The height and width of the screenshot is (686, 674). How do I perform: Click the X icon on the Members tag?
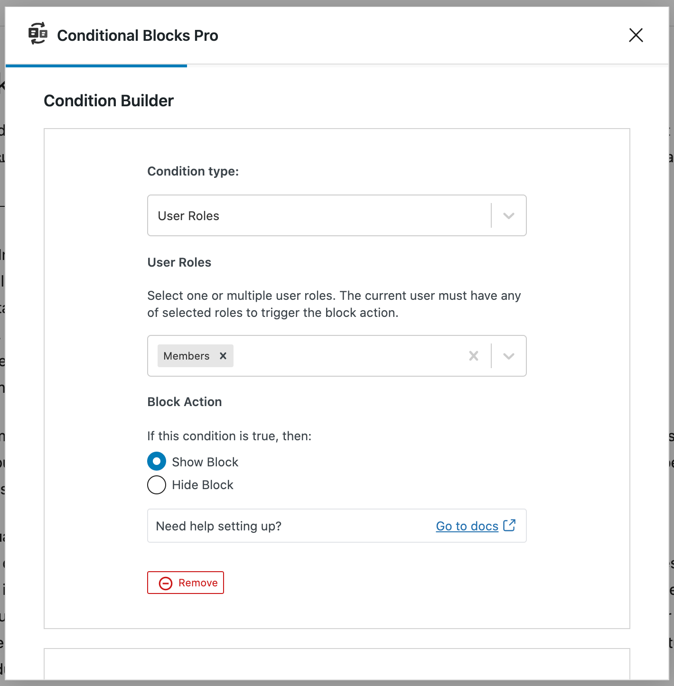pos(223,356)
